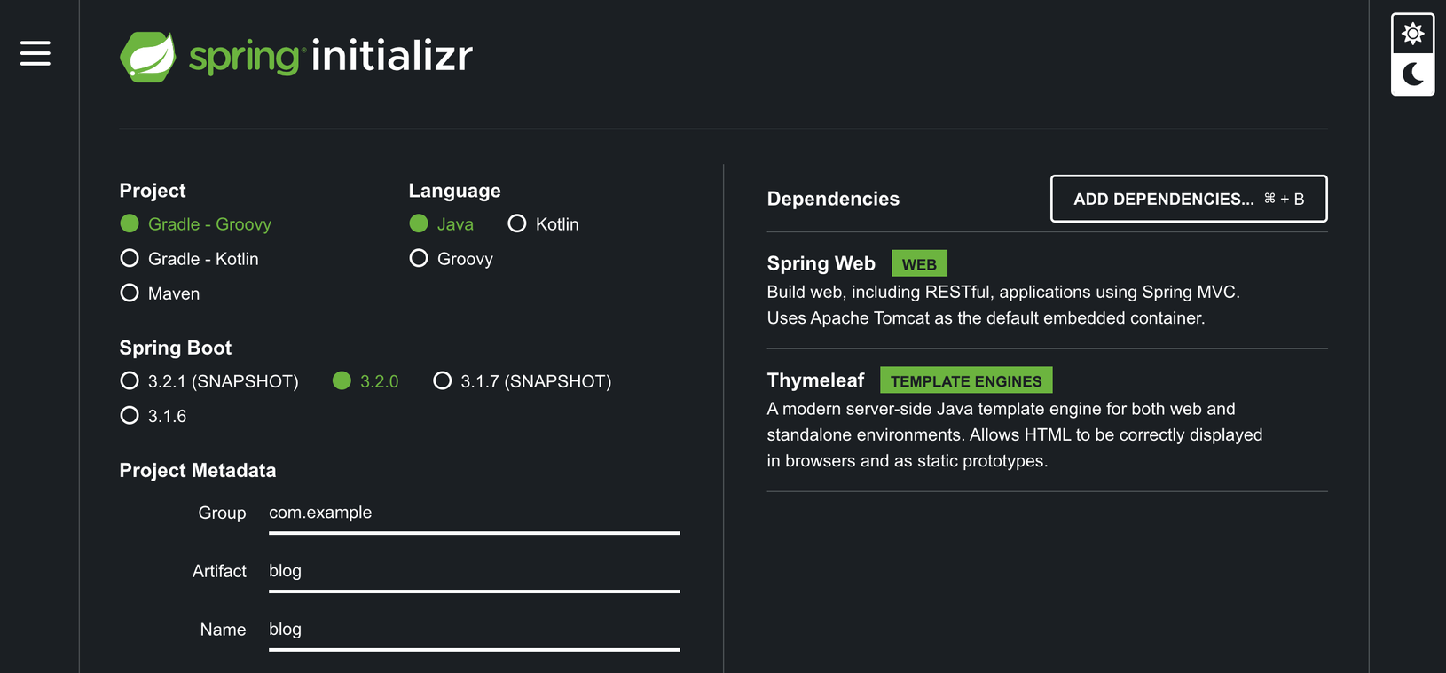Click the Spring Web dependency entry
This screenshot has height=673, width=1446.
1047,291
